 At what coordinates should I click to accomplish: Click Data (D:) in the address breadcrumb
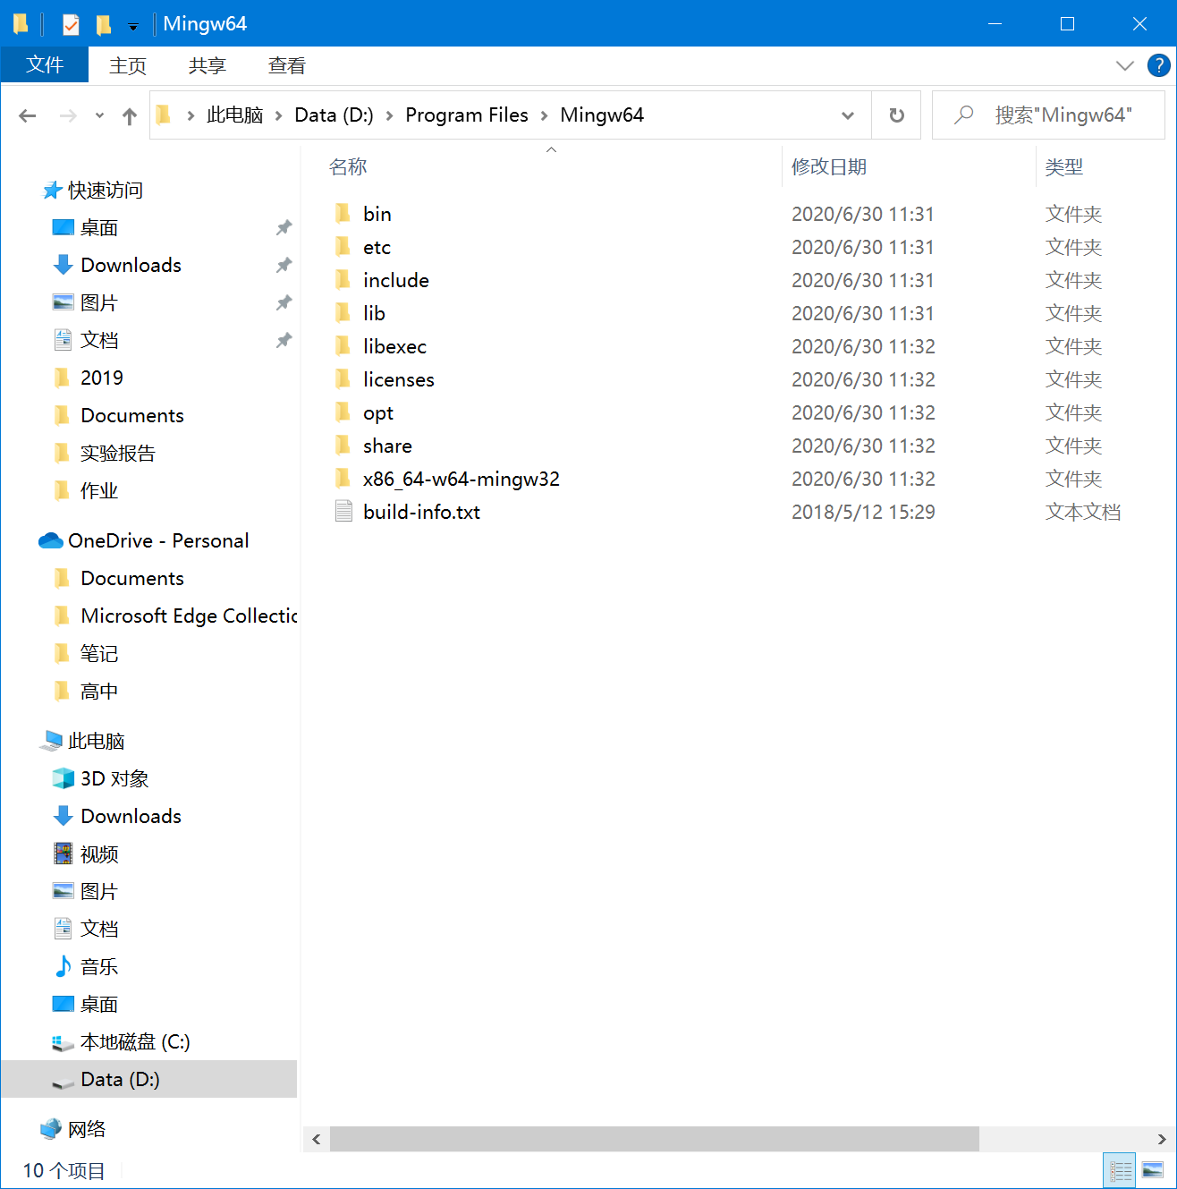334,115
